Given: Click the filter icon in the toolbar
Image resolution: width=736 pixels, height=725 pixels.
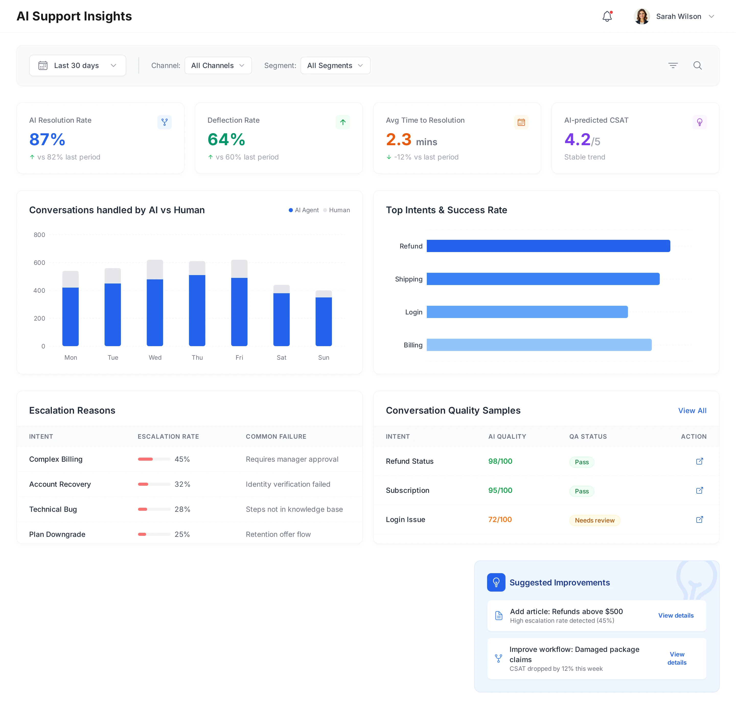Looking at the screenshot, I should pyautogui.click(x=673, y=65).
